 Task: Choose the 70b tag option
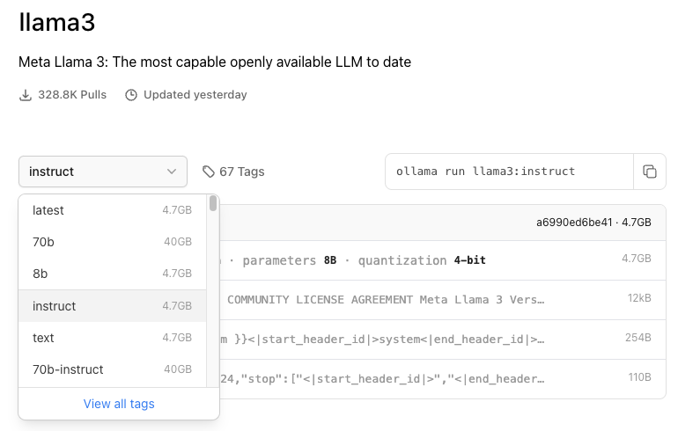tap(113, 242)
